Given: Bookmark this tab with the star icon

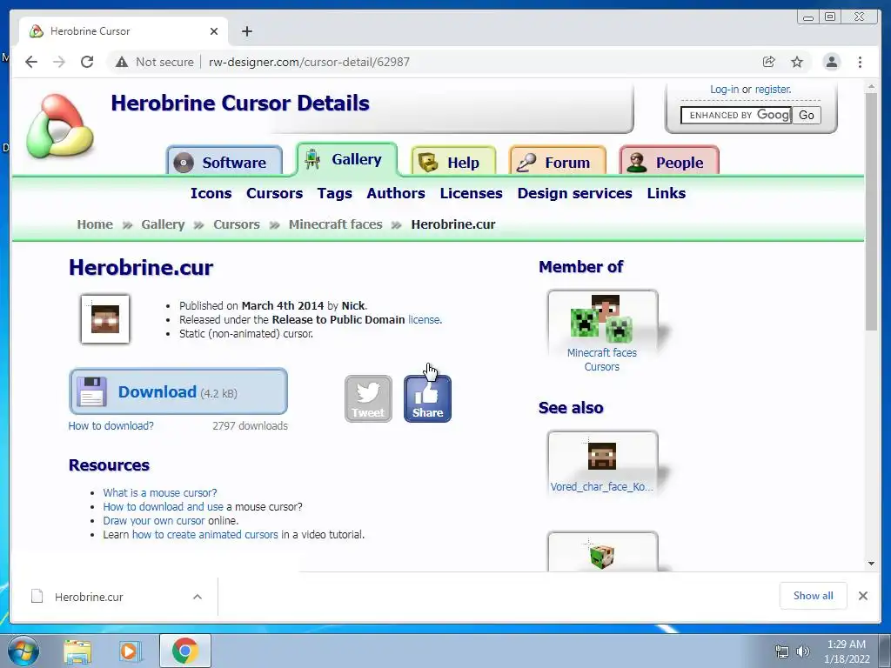Looking at the screenshot, I should click(x=797, y=62).
